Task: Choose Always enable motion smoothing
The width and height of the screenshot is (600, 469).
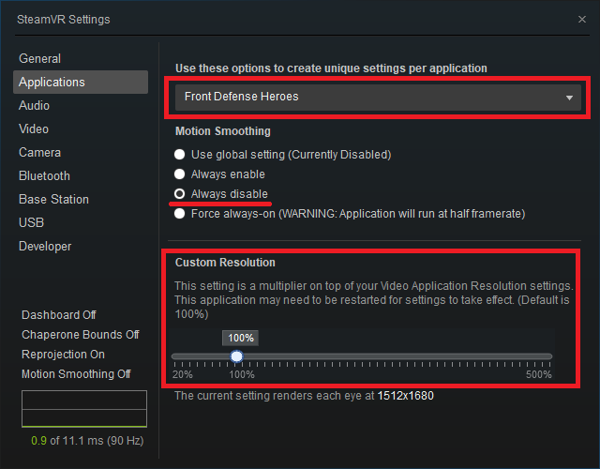Action: click(180, 174)
